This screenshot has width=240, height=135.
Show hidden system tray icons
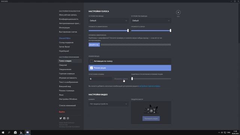(x=219, y=132)
